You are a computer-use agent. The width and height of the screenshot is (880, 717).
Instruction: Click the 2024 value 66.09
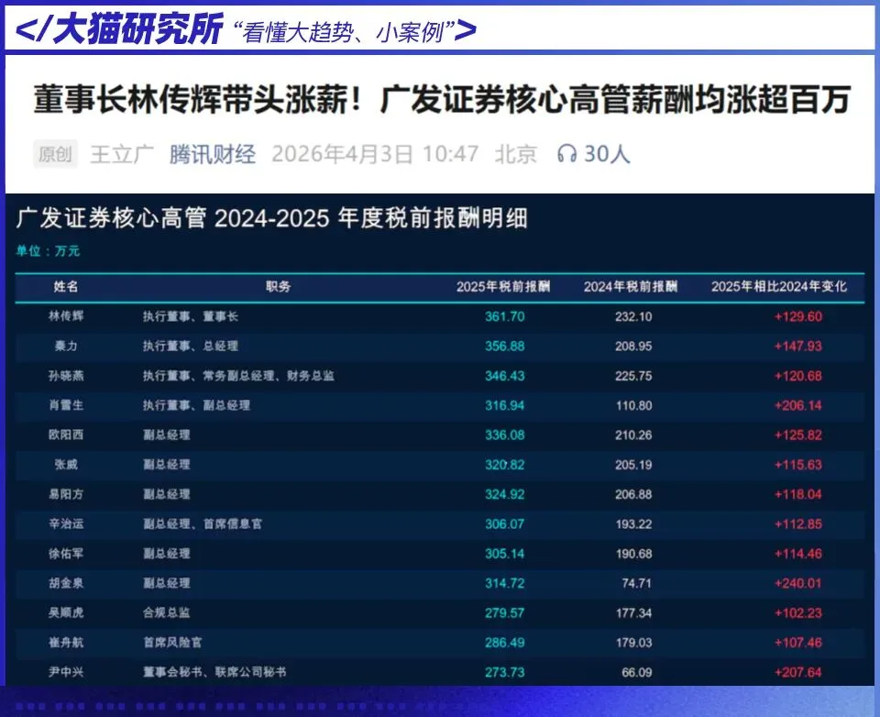click(x=637, y=673)
